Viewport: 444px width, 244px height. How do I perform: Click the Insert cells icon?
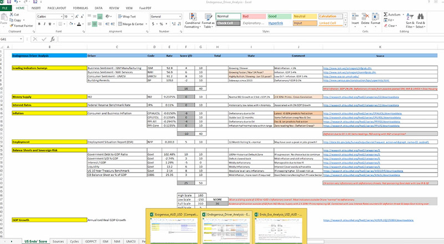point(355,17)
